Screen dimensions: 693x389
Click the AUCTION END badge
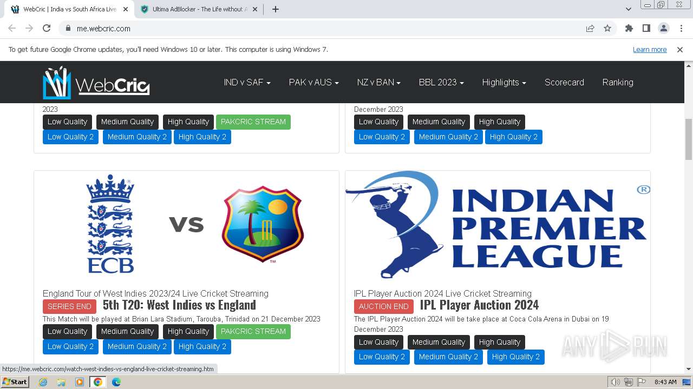click(x=384, y=306)
